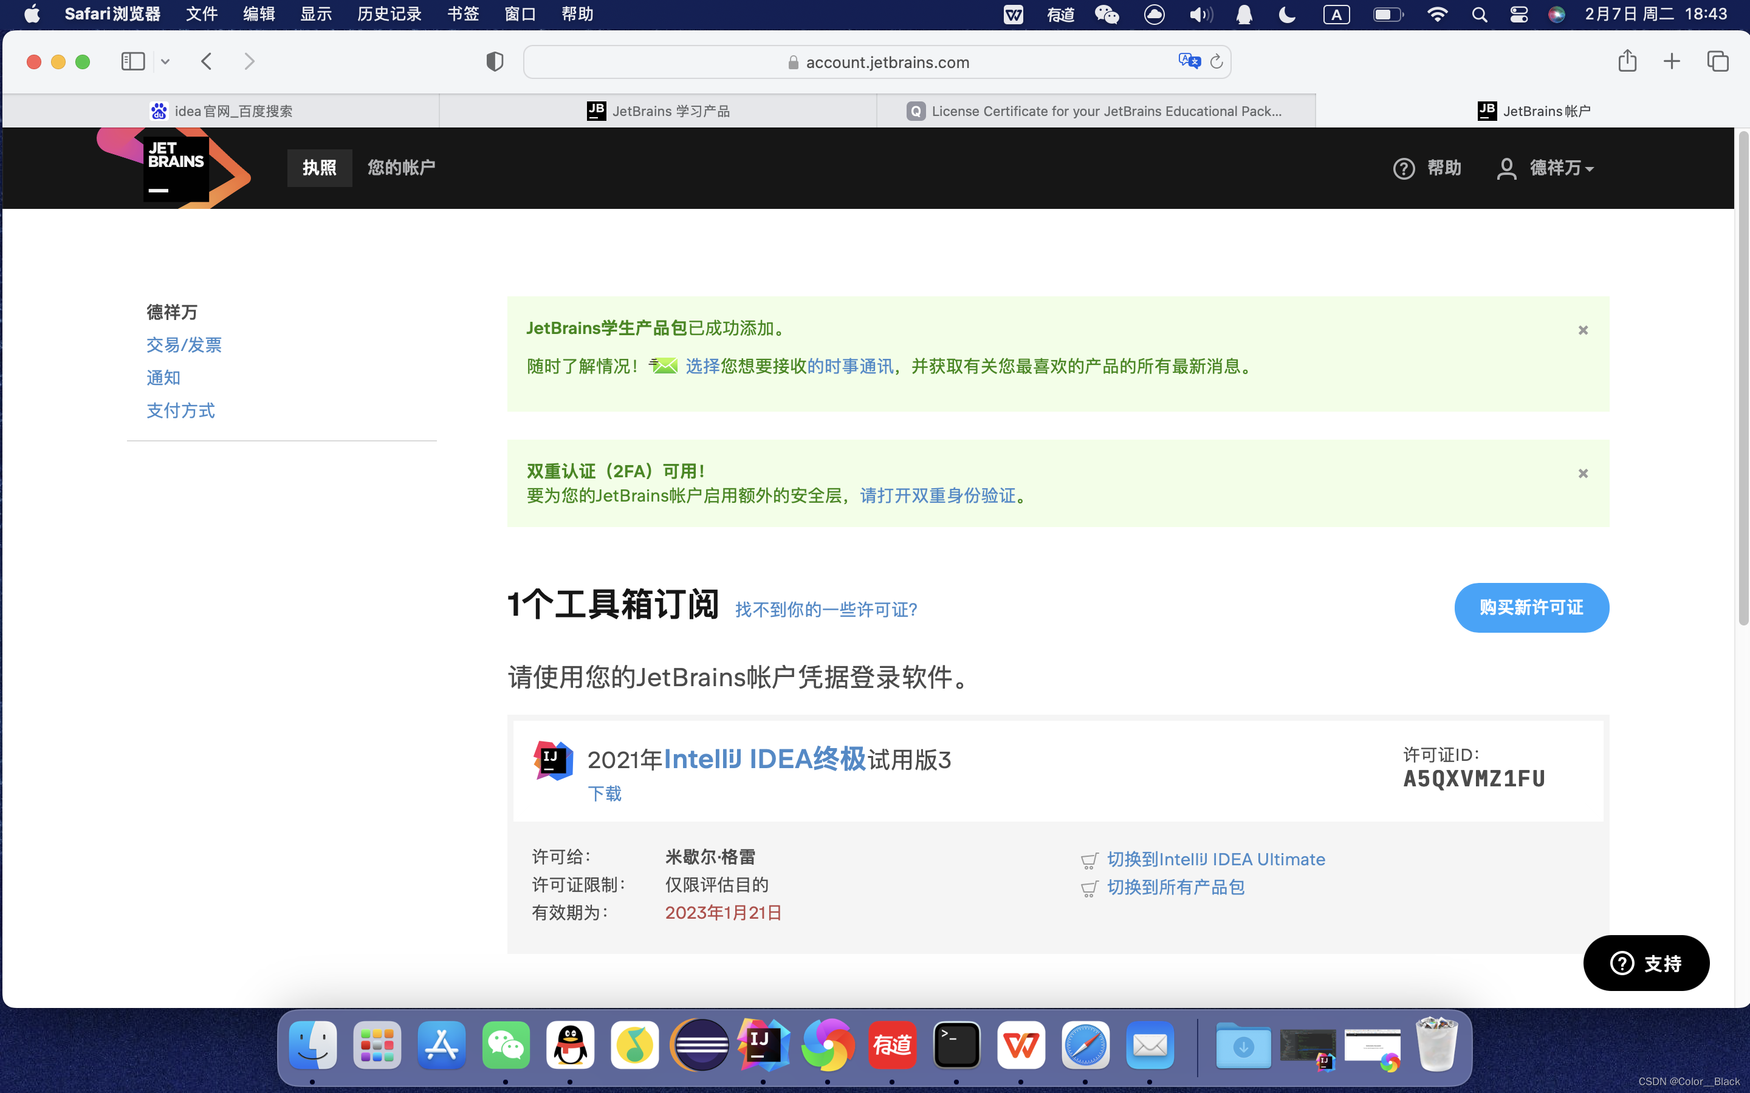This screenshot has height=1093, width=1750.
Task: Select the JetBrains帐户 tab
Action: (1533, 111)
